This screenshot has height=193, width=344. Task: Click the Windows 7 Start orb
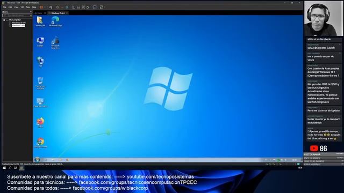[x=37, y=160]
